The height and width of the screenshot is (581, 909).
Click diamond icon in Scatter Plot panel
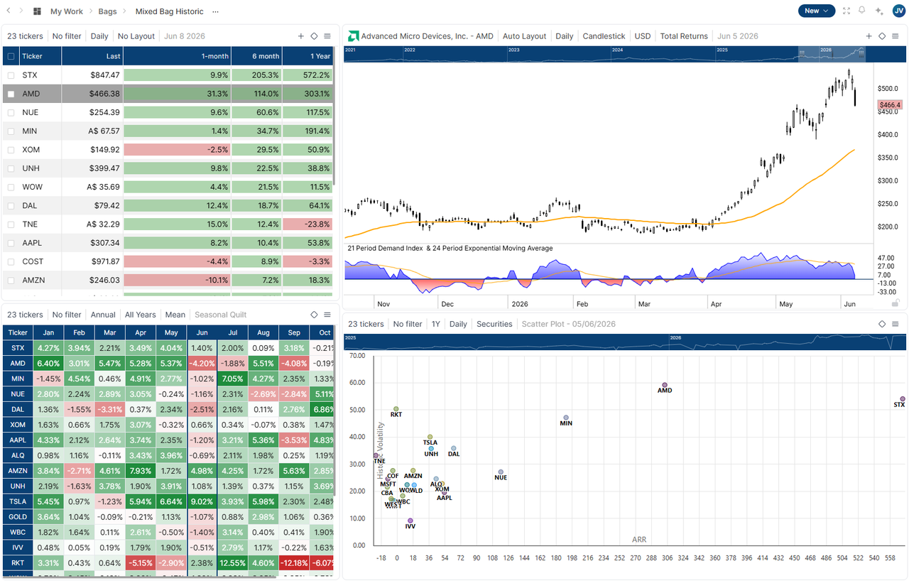tap(882, 324)
